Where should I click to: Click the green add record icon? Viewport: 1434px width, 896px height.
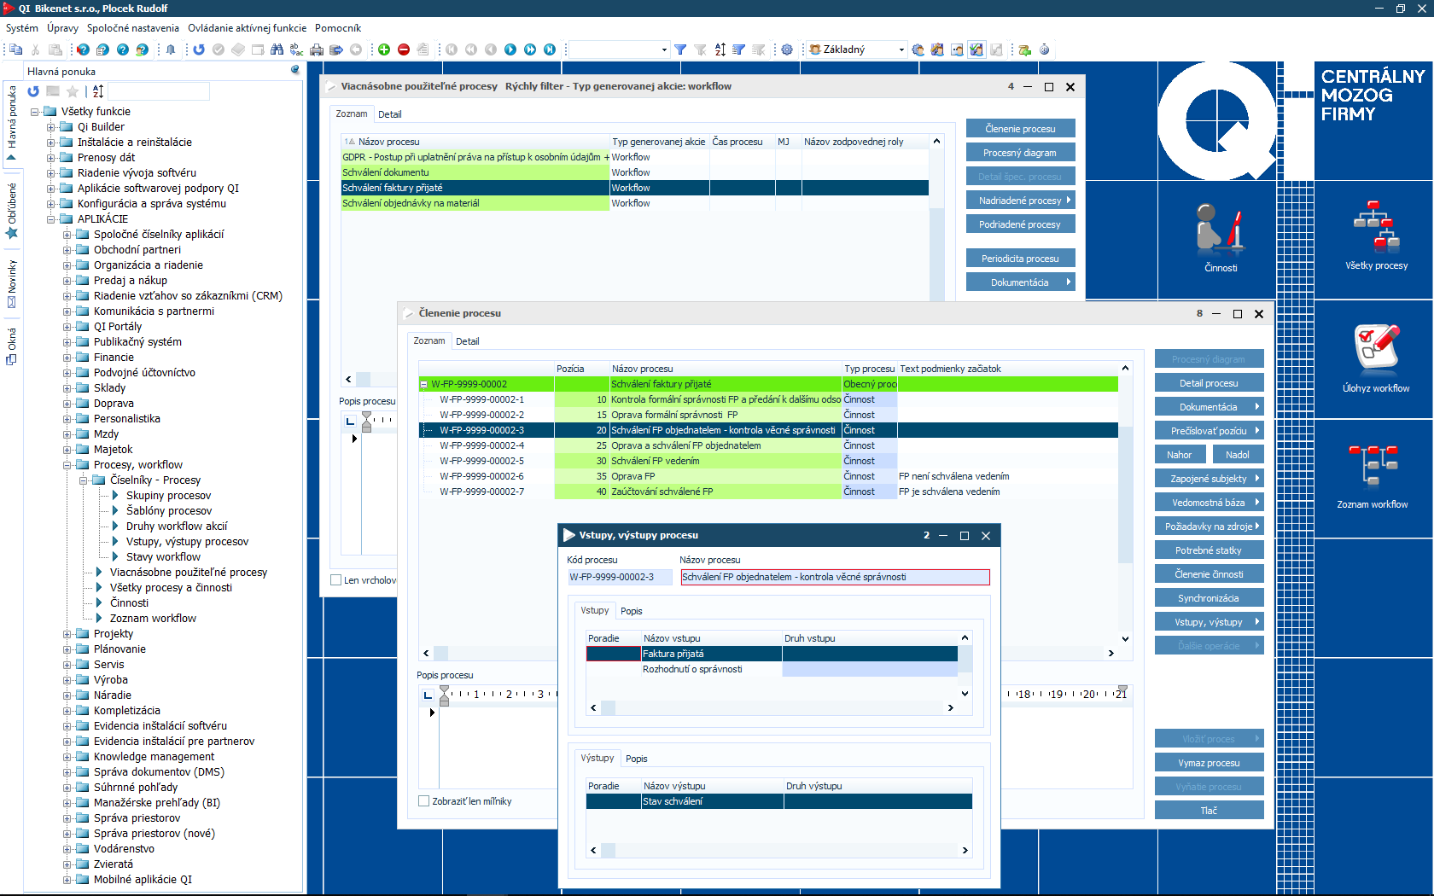(384, 49)
